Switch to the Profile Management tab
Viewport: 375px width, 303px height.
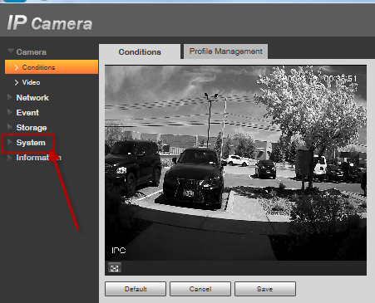pyautogui.click(x=225, y=51)
